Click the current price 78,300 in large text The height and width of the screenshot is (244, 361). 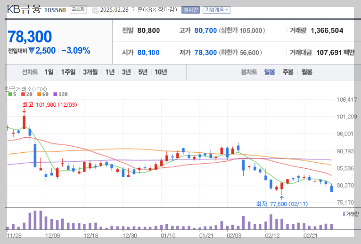(x=30, y=37)
